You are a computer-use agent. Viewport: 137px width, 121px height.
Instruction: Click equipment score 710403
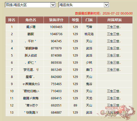56,91
